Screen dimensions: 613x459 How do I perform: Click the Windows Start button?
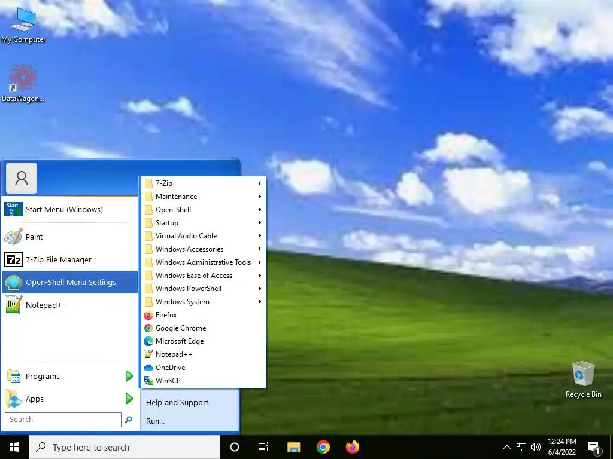coord(14,447)
